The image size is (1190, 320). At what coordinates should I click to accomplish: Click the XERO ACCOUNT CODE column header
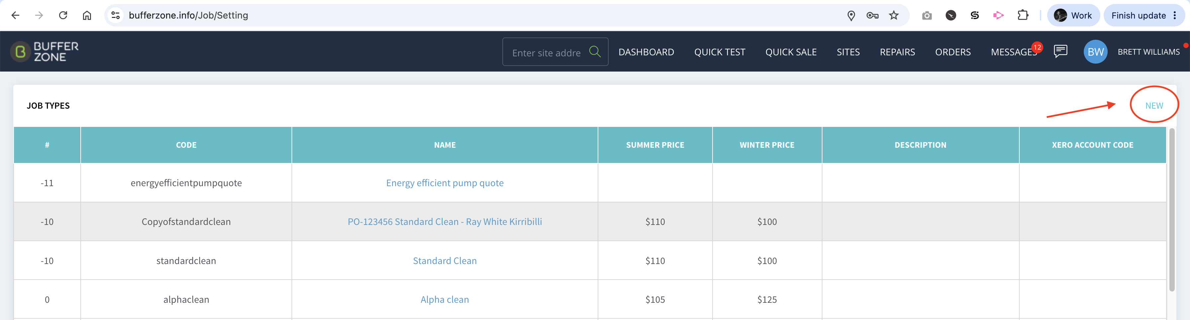[1092, 145]
